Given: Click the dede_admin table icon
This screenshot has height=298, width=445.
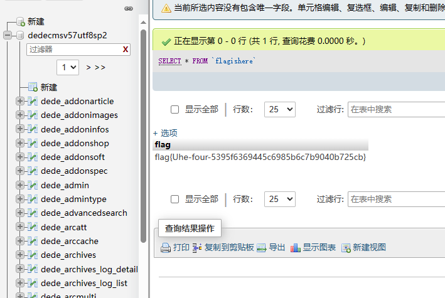Looking at the screenshot, I should coord(33,185).
